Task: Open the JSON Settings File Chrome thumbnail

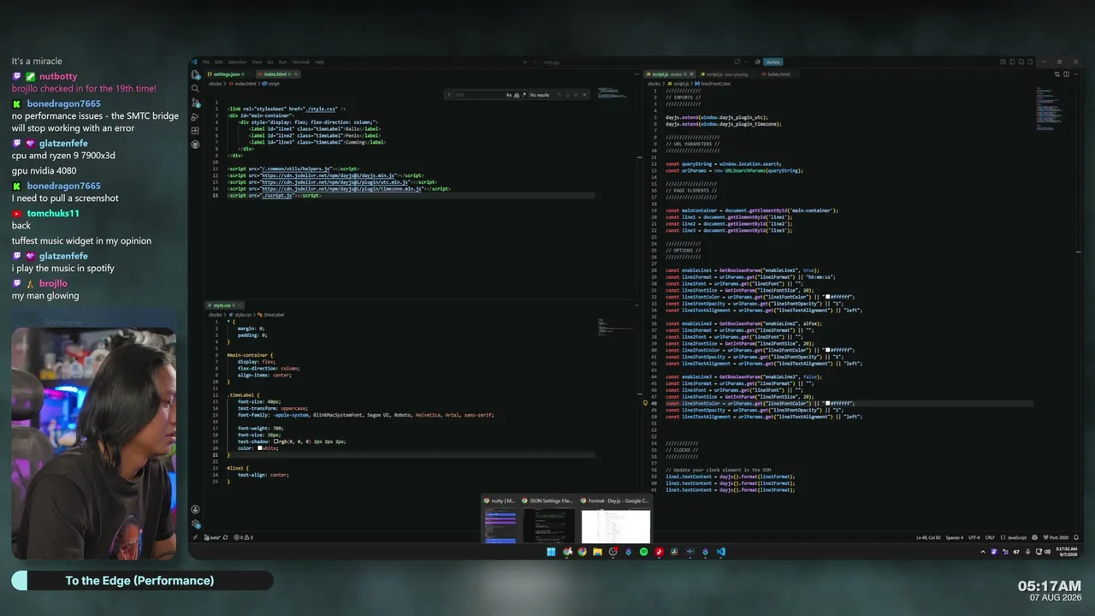Action: point(548,520)
